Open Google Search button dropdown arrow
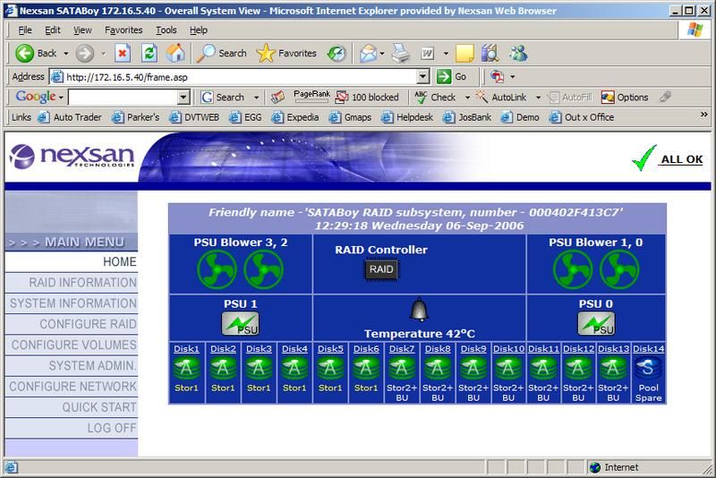 click(256, 98)
